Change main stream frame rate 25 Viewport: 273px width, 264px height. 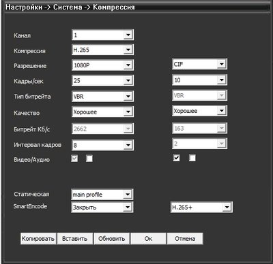102,80
